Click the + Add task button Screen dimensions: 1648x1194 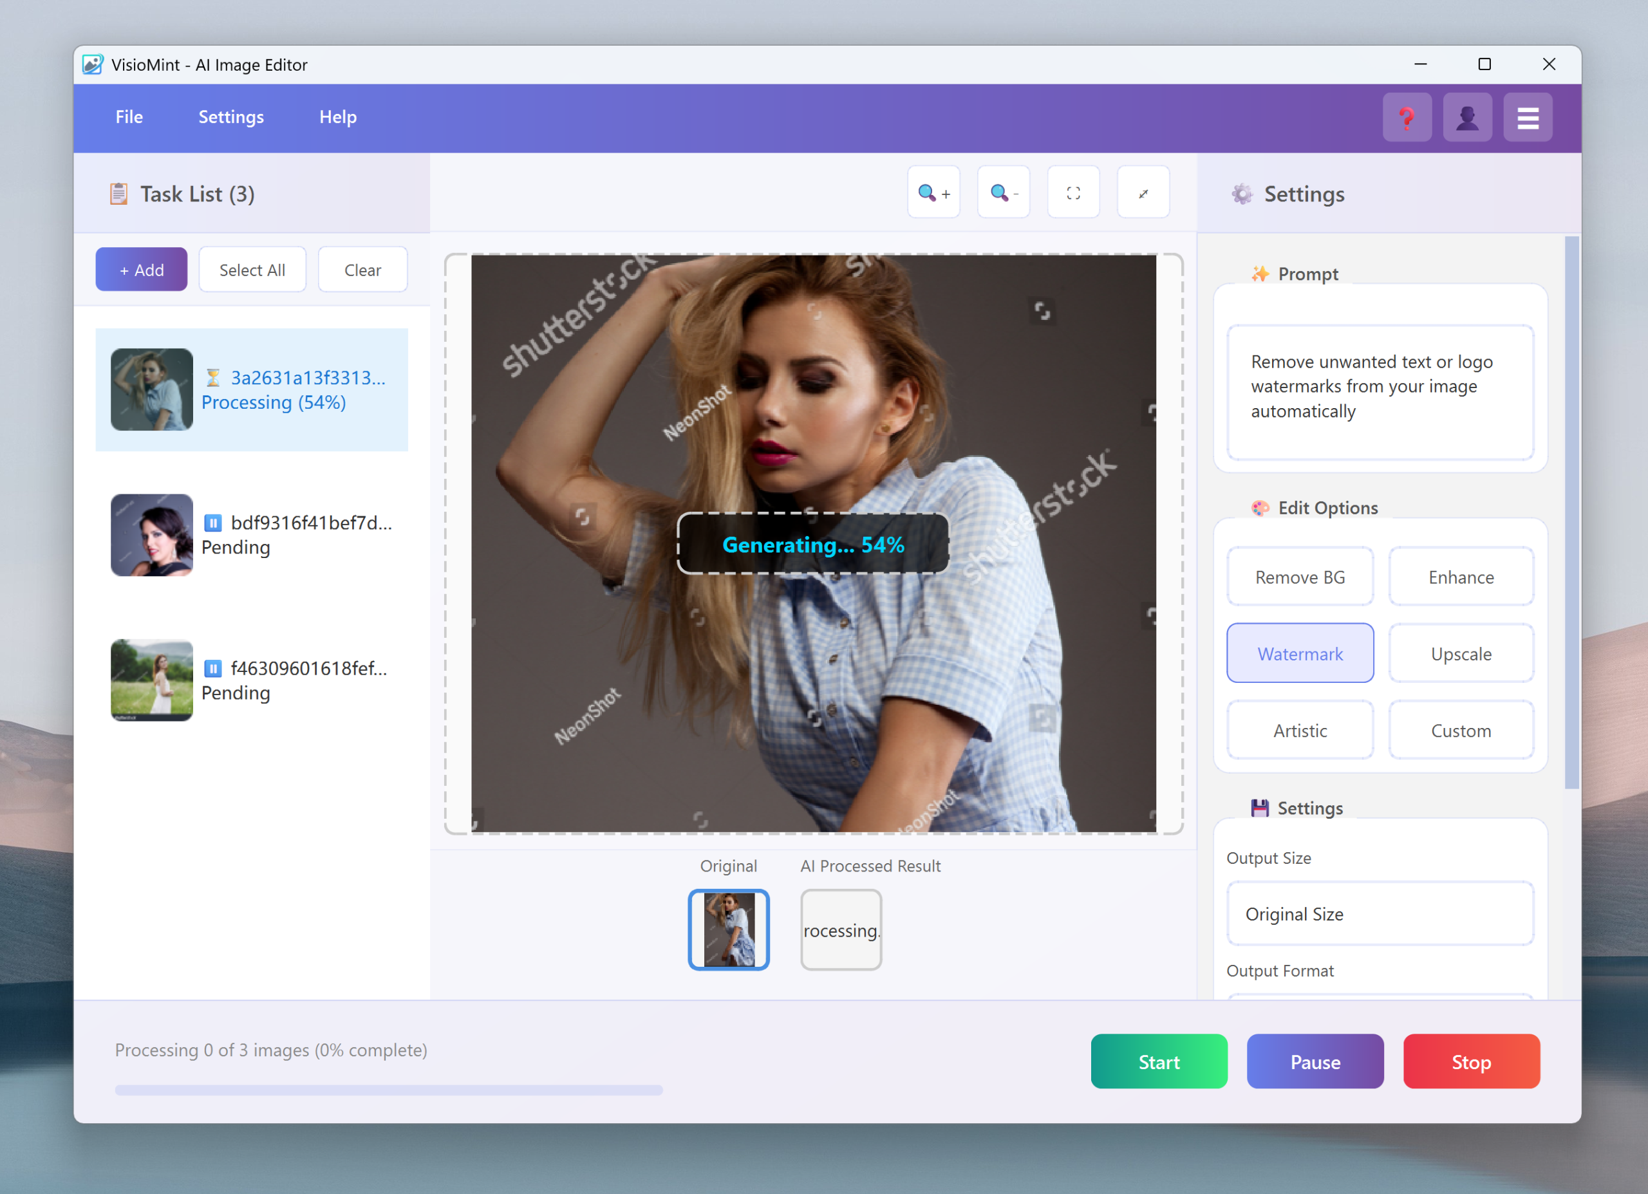tap(141, 270)
